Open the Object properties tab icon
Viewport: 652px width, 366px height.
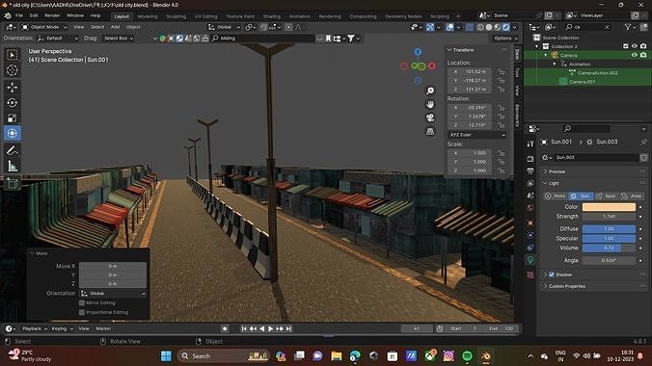tap(530, 223)
